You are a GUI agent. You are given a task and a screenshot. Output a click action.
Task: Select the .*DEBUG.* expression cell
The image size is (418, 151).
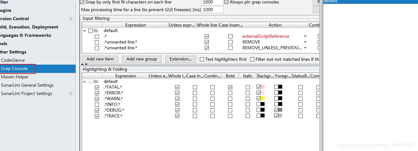[x=114, y=110]
